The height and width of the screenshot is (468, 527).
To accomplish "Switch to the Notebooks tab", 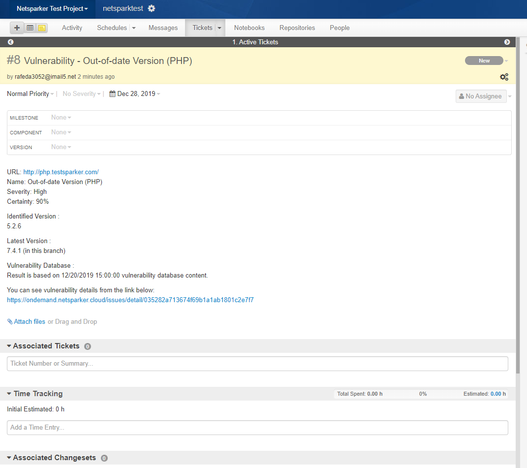I will (249, 28).
